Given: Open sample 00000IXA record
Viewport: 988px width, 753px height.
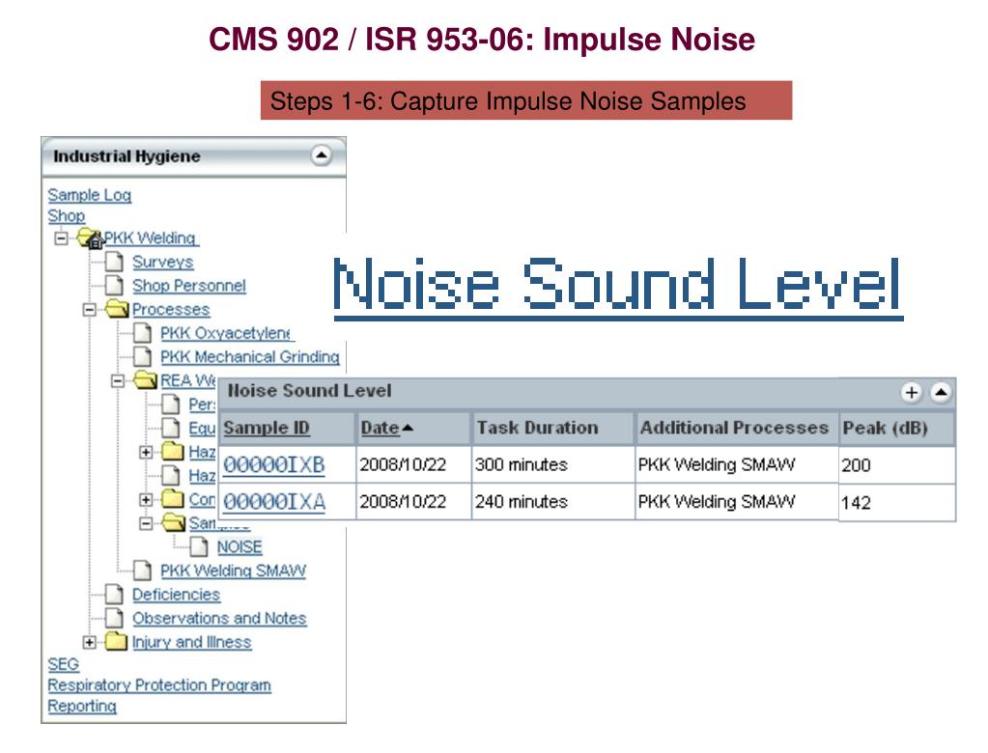Looking at the screenshot, I should click(x=274, y=502).
